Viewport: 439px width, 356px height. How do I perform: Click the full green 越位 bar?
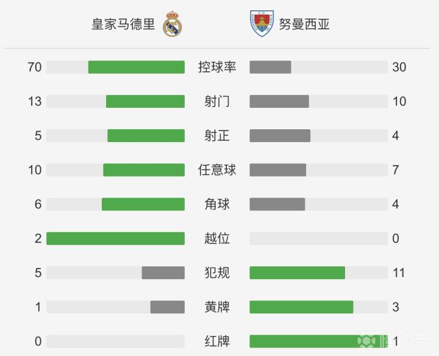click(x=116, y=238)
